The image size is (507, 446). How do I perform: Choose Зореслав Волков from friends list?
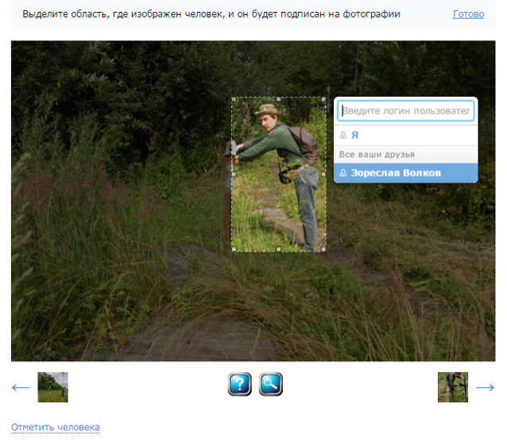pyautogui.click(x=406, y=173)
